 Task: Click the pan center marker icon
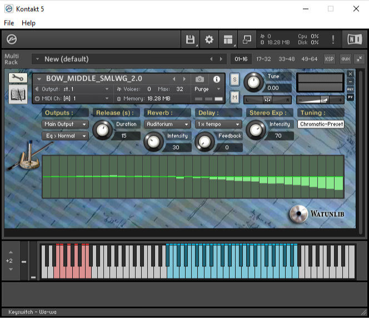click(267, 100)
